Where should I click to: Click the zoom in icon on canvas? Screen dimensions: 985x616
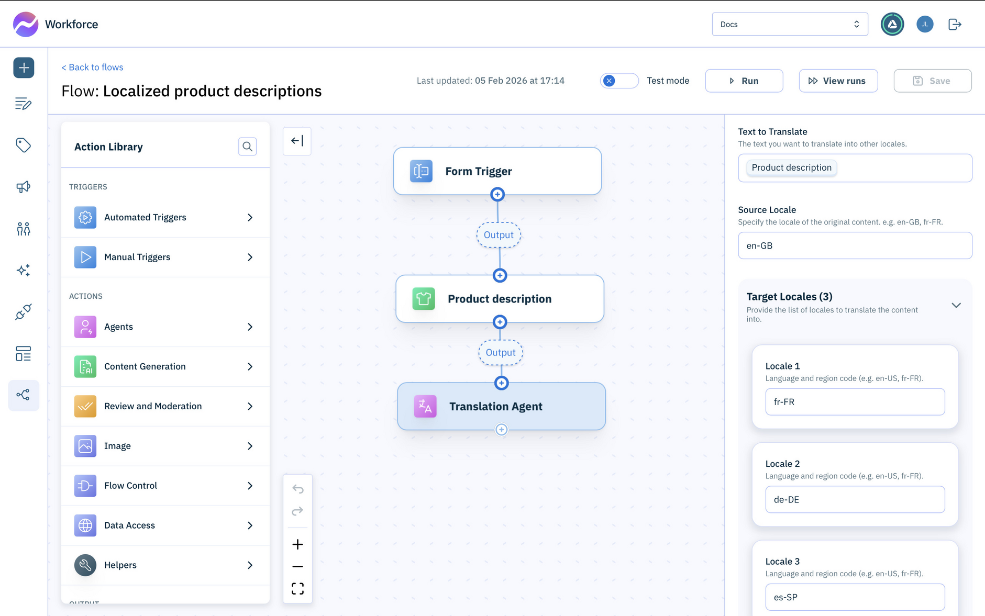(x=297, y=544)
